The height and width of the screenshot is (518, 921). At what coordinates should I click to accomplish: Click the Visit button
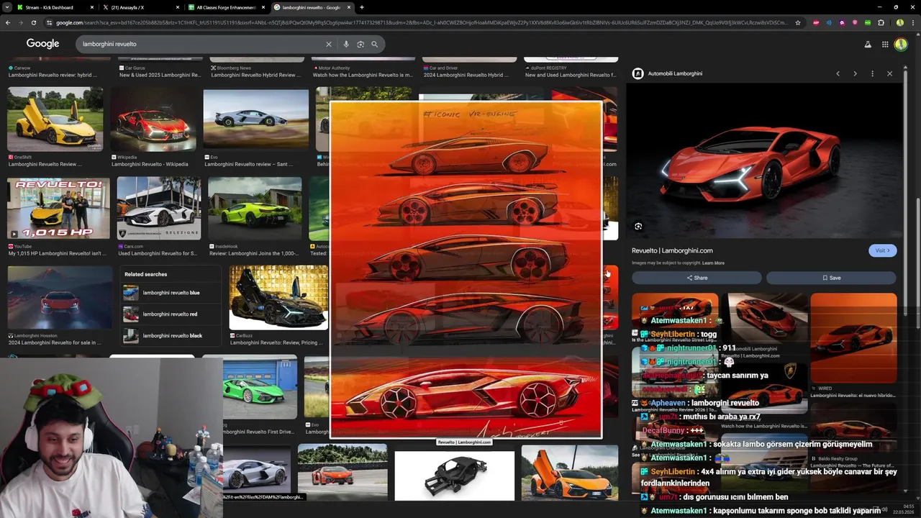coord(882,250)
